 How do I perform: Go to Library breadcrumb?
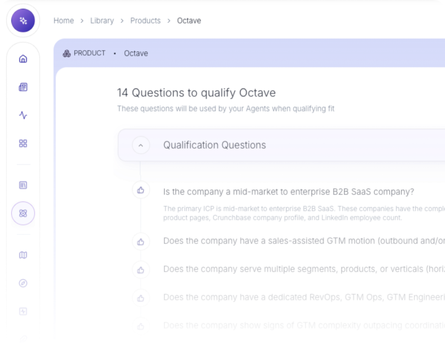102,21
